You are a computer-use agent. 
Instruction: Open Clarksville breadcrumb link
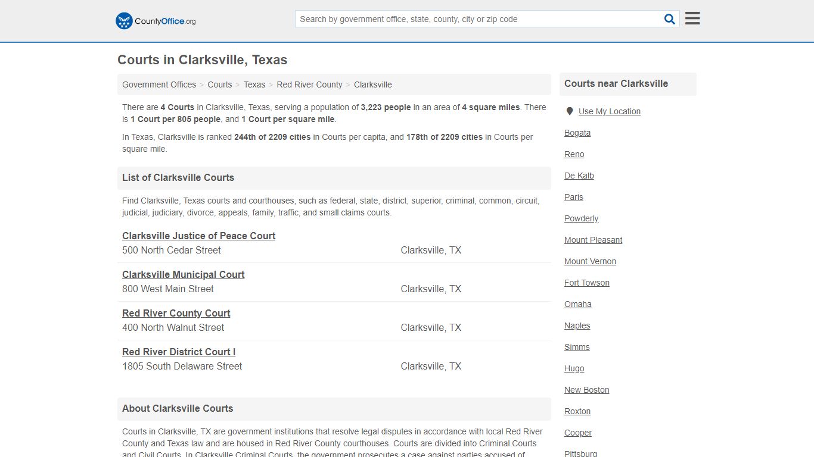coord(373,84)
